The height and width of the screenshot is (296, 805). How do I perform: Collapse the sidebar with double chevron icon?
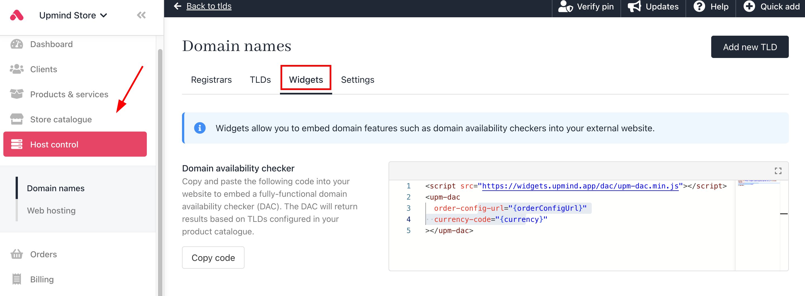point(141,15)
